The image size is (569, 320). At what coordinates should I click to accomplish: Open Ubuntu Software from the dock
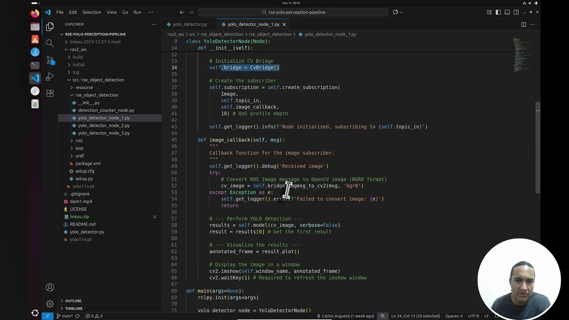(x=35, y=40)
